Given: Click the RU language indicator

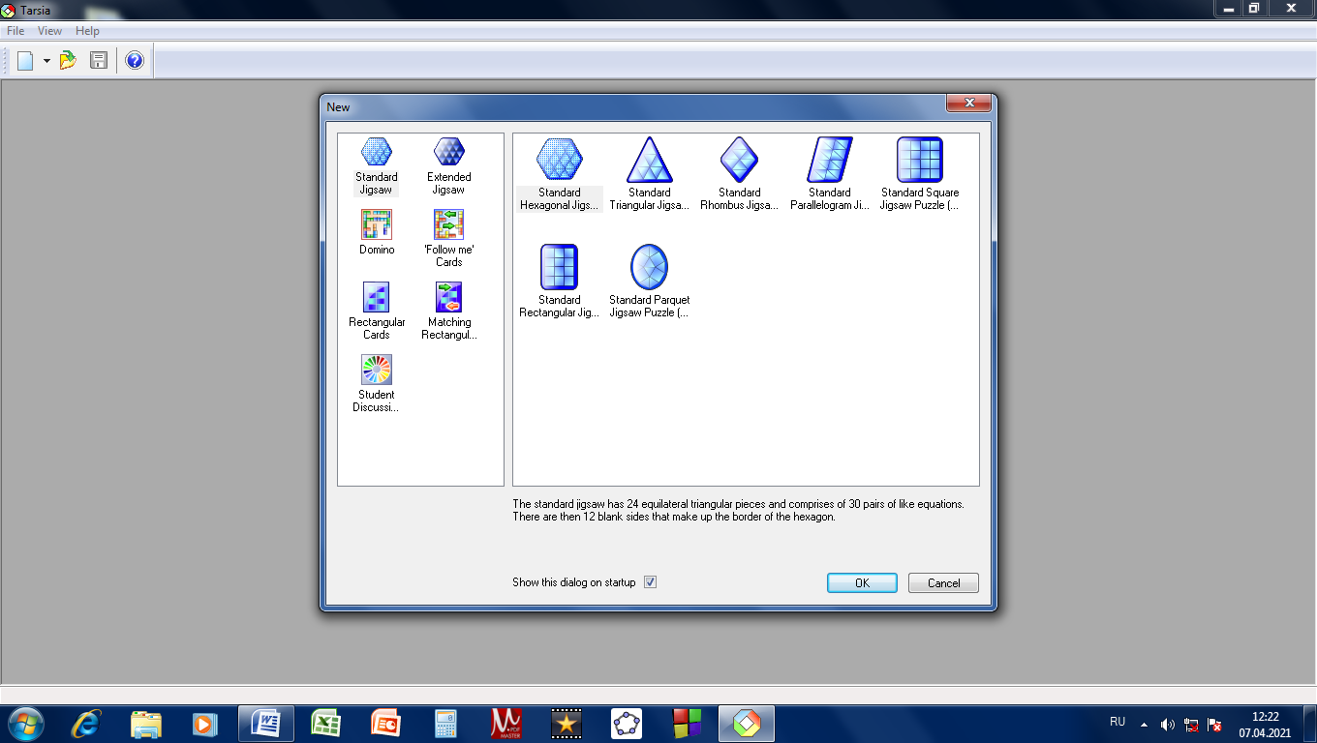Looking at the screenshot, I should point(1118,722).
